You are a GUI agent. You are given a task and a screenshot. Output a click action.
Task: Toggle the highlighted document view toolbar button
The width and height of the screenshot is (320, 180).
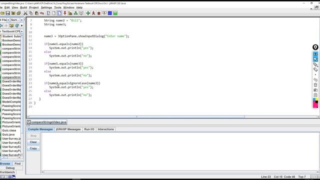point(59,13)
